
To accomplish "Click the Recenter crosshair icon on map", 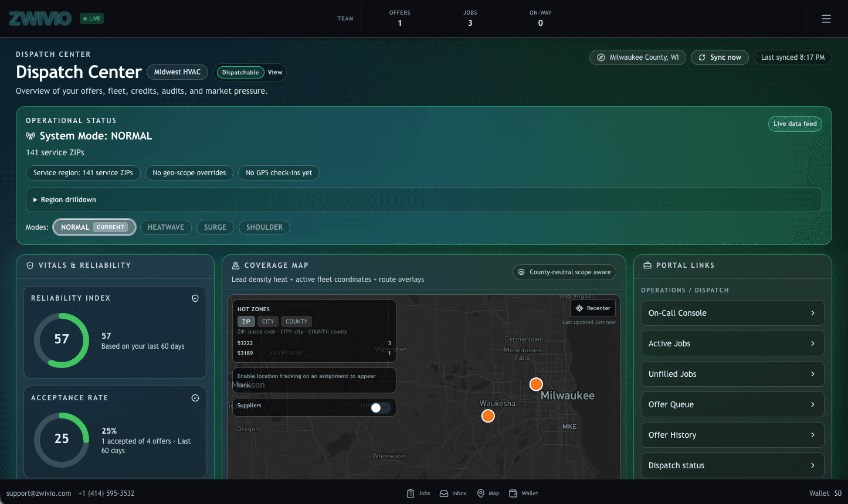I will pyautogui.click(x=579, y=308).
